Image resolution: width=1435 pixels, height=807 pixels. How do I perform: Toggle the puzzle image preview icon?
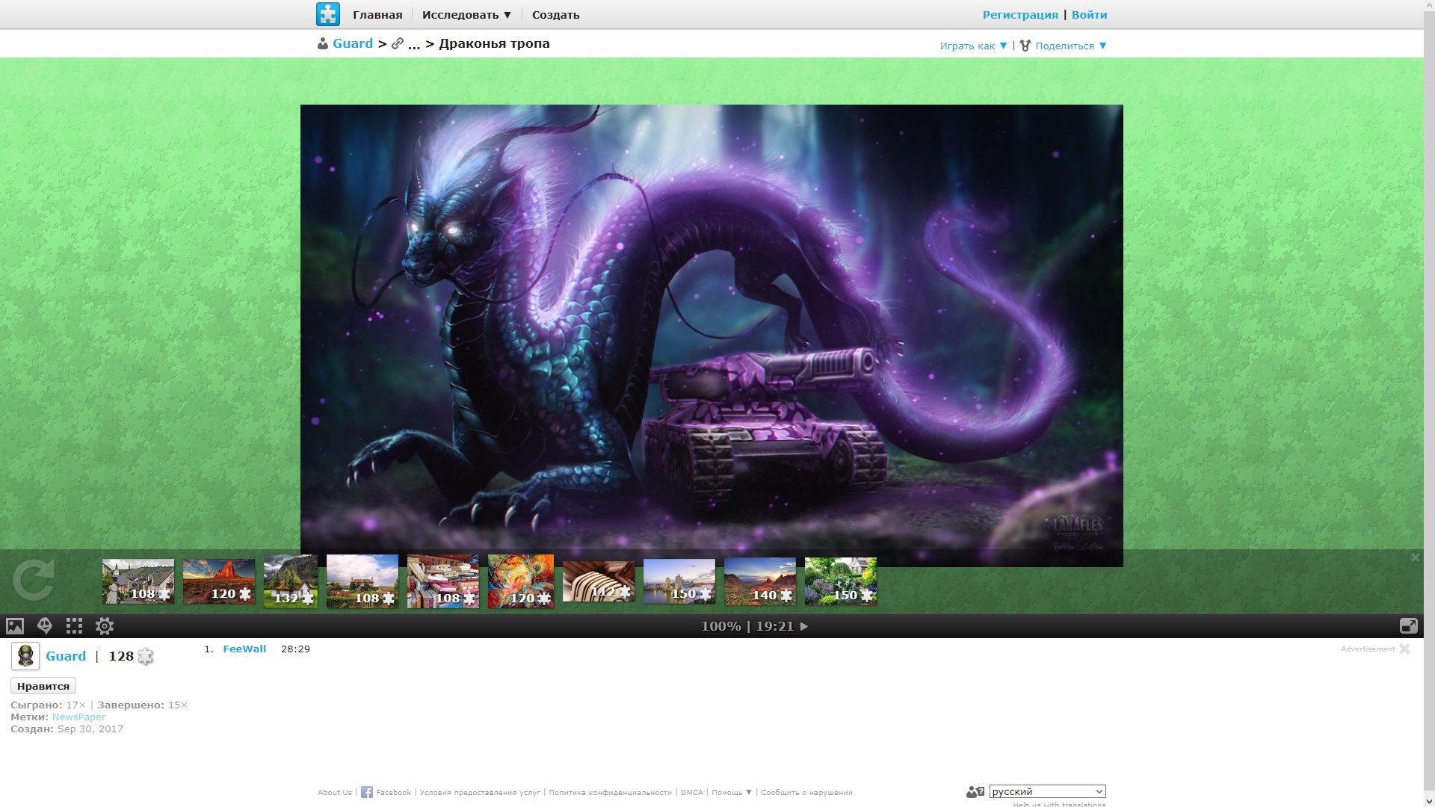point(15,626)
